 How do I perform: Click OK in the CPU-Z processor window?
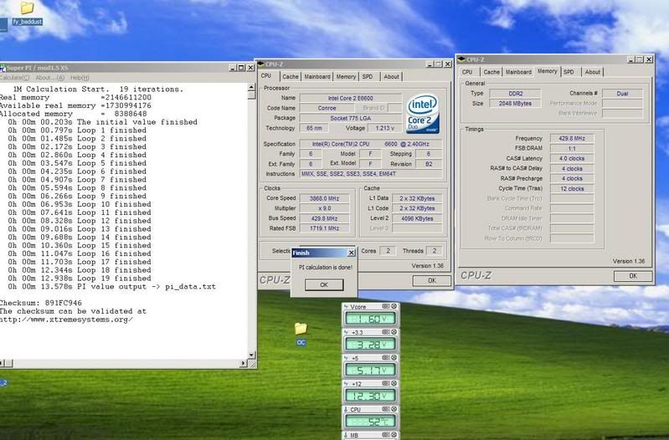[x=432, y=280]
